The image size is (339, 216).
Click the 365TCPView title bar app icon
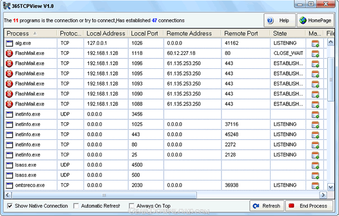click(7, 6)
